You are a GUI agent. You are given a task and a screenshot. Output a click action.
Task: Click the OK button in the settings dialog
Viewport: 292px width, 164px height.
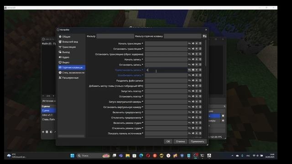pyautogui.click(x=168, y=142)
